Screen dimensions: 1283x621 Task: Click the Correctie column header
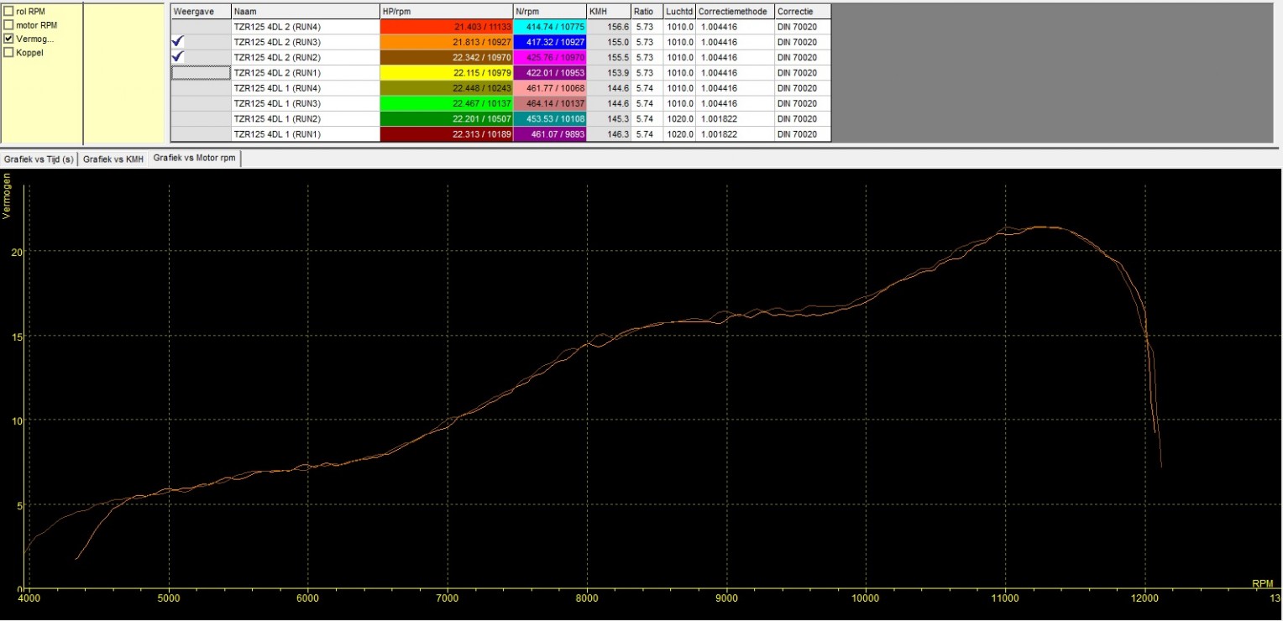point(803,12)
